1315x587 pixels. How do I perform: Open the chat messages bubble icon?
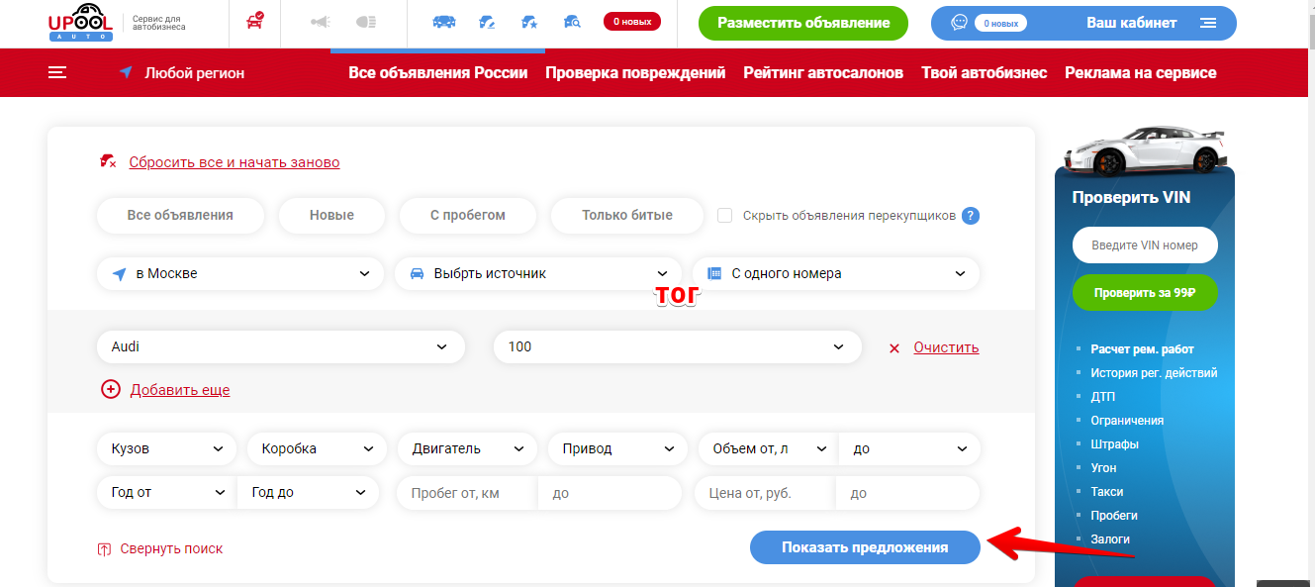[959, 23]
